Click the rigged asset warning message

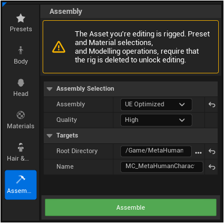142,47
